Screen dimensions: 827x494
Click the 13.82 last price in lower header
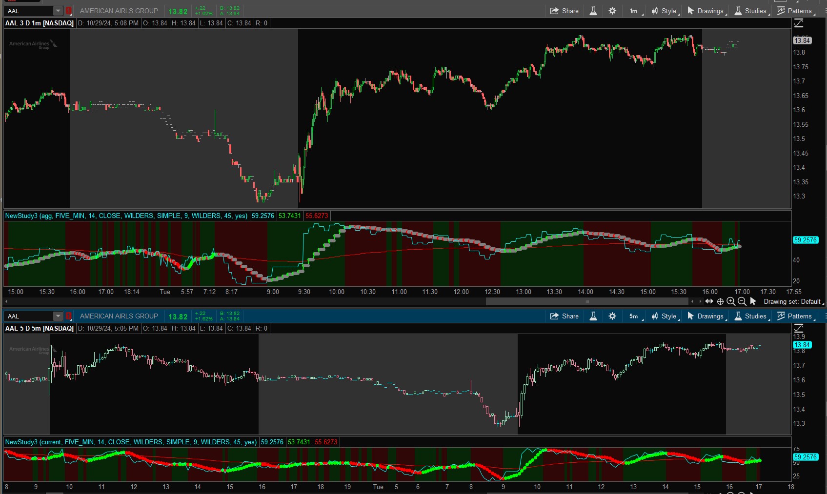(x=178, y=316)
